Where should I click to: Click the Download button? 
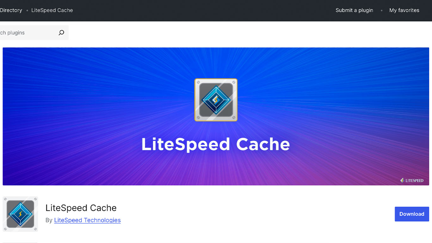click(412, 214)
